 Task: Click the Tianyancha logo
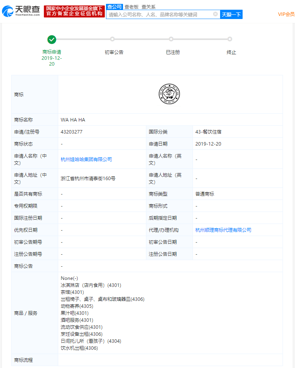pos(21,11)
